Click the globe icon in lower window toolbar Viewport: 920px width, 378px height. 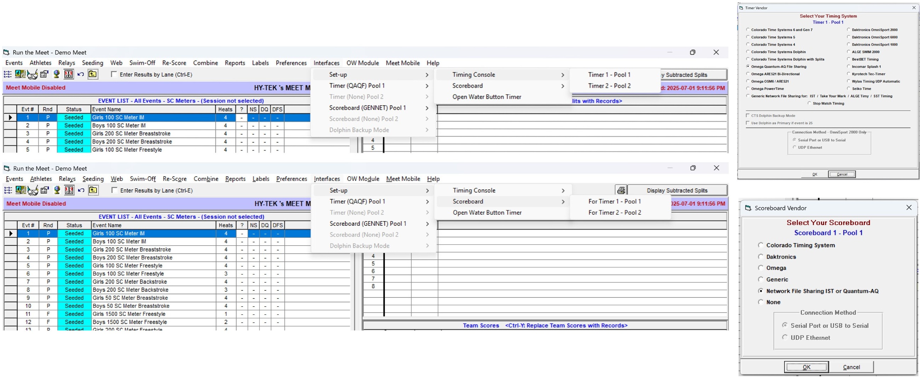(x=57, y=190)
